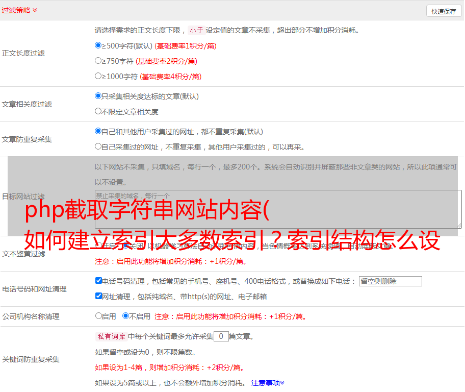Click the 电话号码和网址清理 row label

(x=34, y=289)
